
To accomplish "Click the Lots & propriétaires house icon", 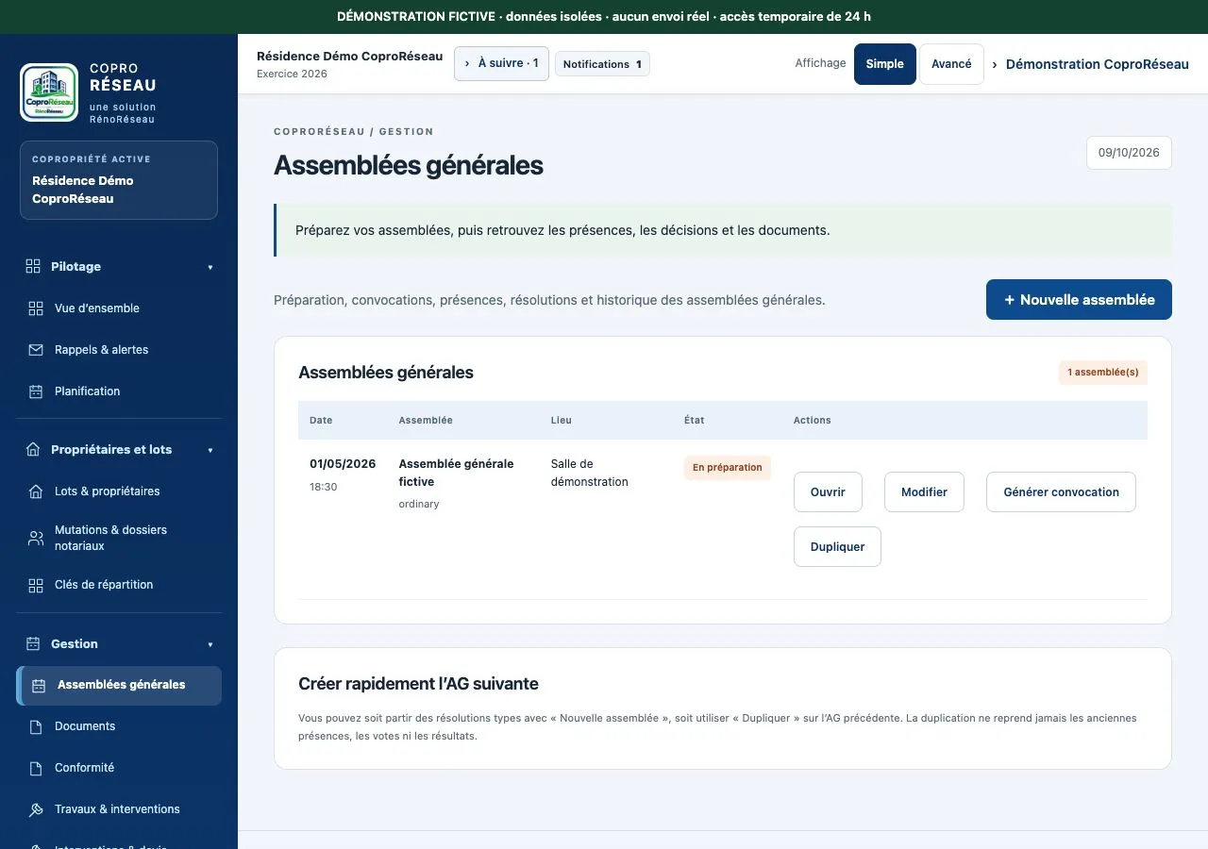I will [x=36, y=491].
